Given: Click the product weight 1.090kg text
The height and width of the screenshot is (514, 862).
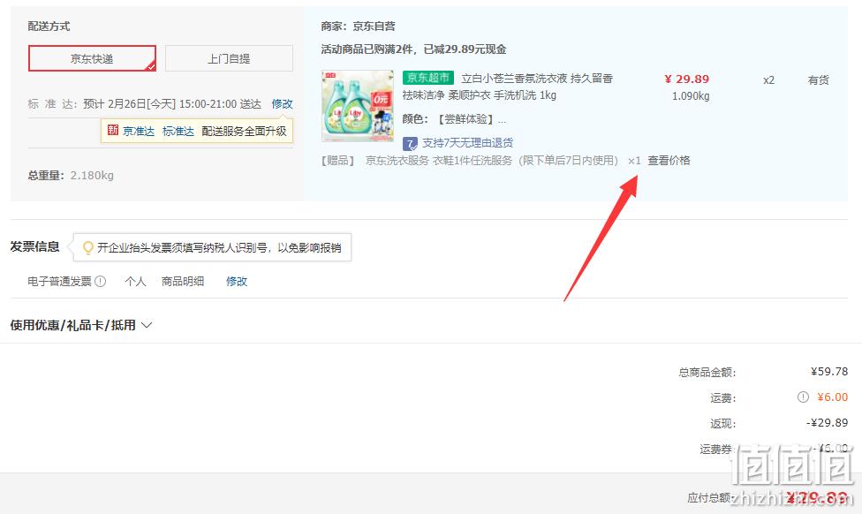Looking at the screenshot, I should pyautogui.click(x=691, y=96).
